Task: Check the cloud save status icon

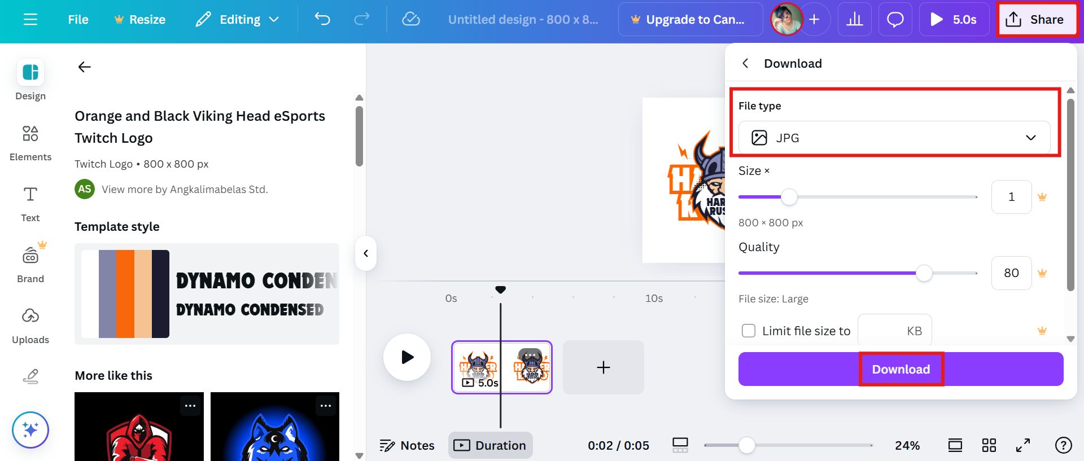Action: (411, 19)
